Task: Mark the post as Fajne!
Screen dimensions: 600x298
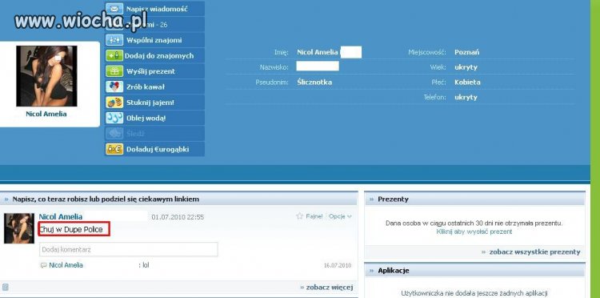Action: point(314,216)
